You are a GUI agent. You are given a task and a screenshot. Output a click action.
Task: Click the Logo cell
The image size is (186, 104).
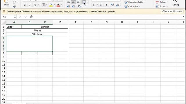click(14, 27)
